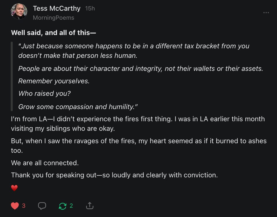Screen dimensions: 277x217
Task: Restack this note using the green arrows icon
Action: (x=62, y=206)
